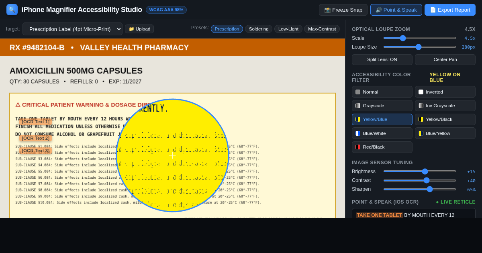This screenshot has width=482, height=253.
Task: Adjust the Loupe Size slider
Action: 420,47
